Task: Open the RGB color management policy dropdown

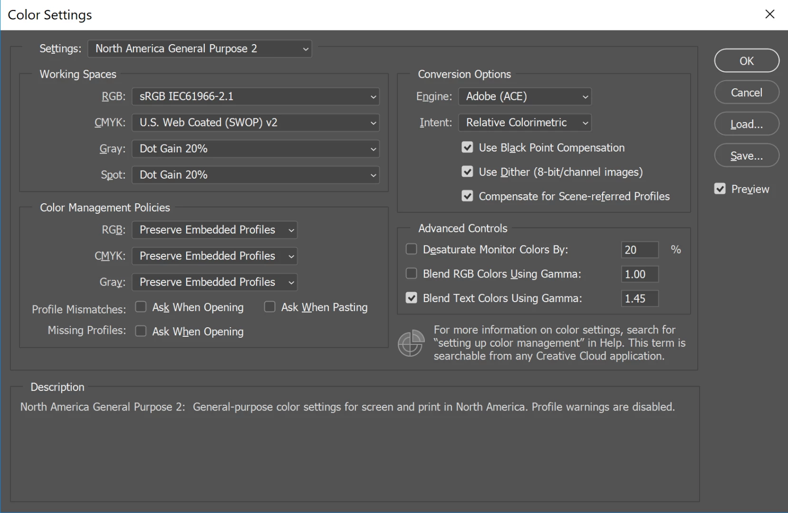Action: coord(215,230)
